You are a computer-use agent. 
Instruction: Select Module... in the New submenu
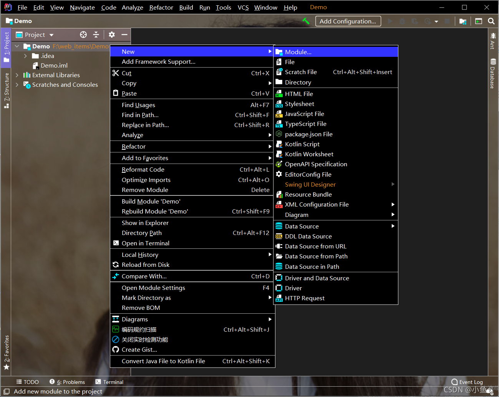click(x=336, y=52)
